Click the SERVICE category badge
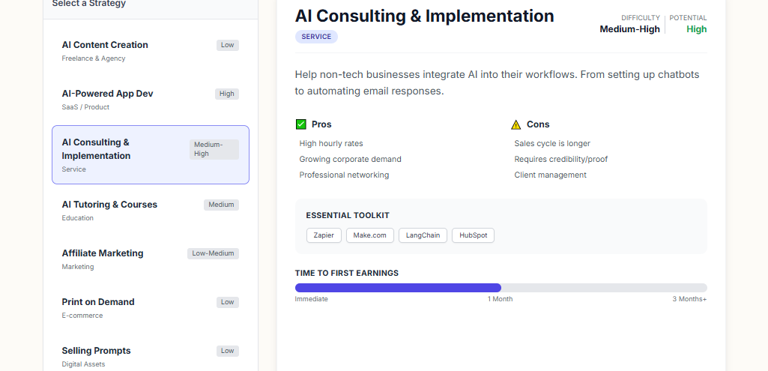 click(x=316, y=37)
